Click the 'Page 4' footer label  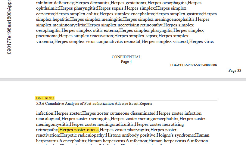point(126,62)
